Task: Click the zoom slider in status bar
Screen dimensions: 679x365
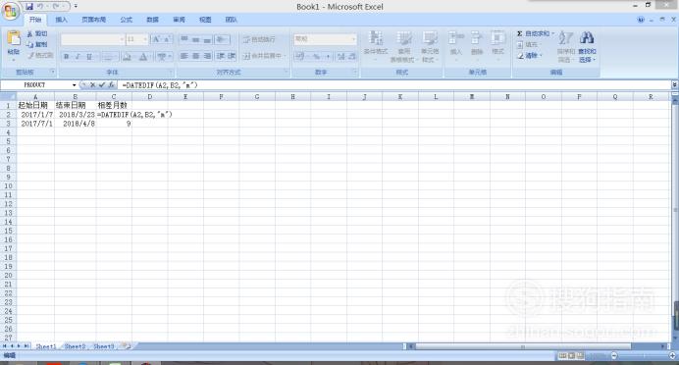Action: [643, 356]
